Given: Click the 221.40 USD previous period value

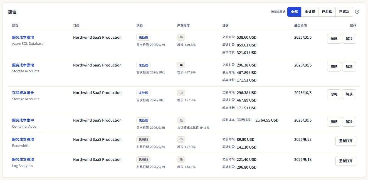Looking at the screenshot, I should 246,159.
